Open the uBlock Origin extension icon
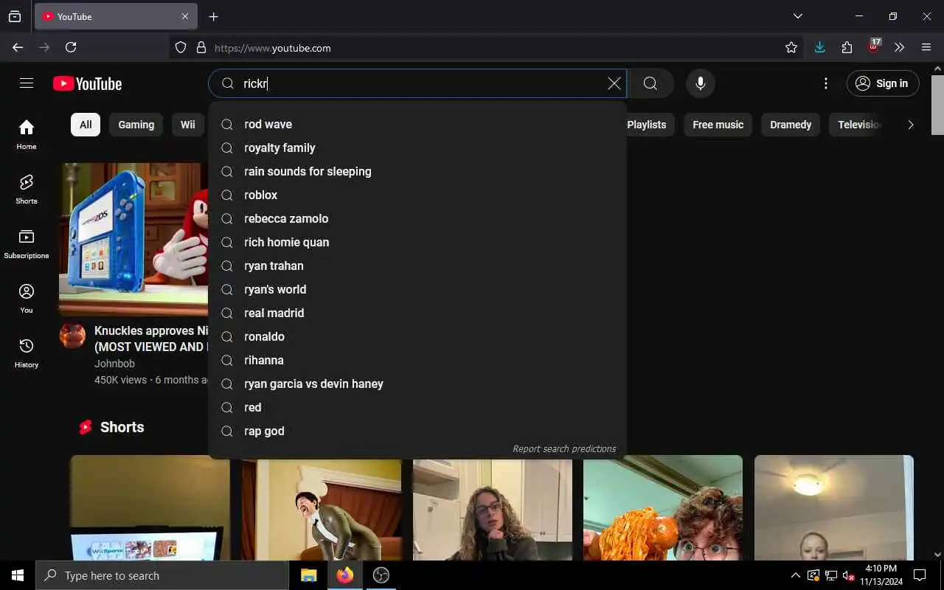The image size is (944, 590). click(874, 46)
